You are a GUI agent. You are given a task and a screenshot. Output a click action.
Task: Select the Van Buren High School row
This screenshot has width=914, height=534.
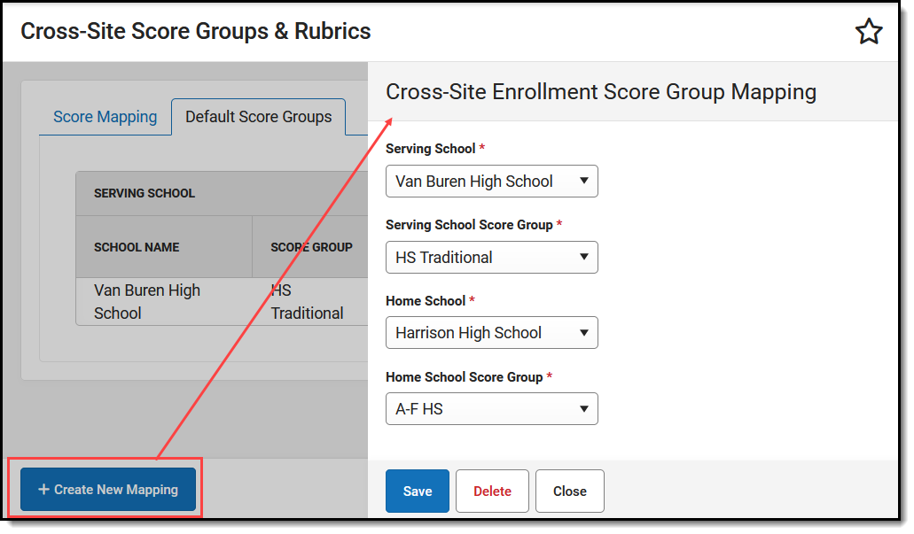click(222, 302)
